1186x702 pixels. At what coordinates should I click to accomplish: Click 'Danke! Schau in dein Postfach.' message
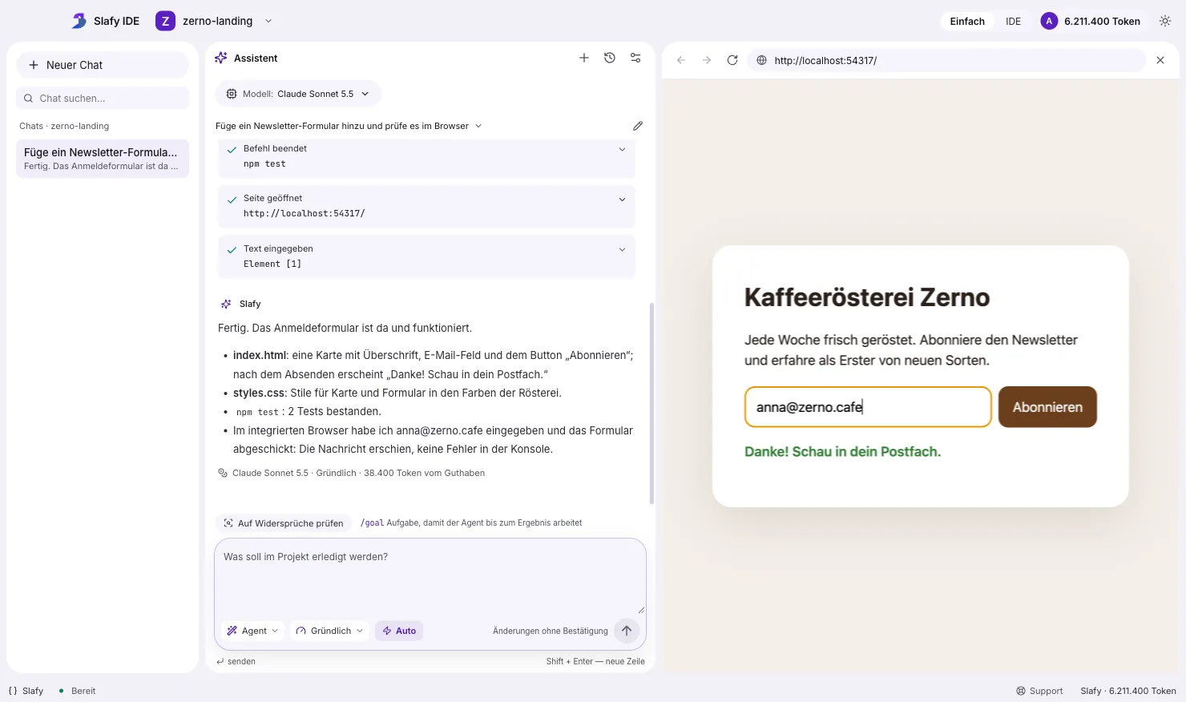pos(842,452)
